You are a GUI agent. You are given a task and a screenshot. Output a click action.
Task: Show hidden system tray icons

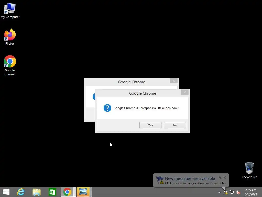(x=219, y=192)
